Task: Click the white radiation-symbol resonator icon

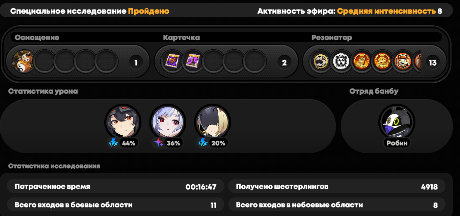Action: (x=340, y=62)
